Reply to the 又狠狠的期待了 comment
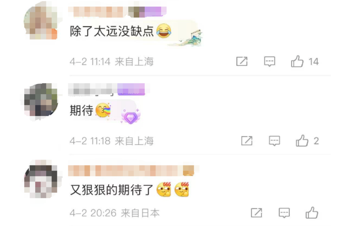Image resolution: width=351 pixels, height=231 pixels. pos(284,213)
